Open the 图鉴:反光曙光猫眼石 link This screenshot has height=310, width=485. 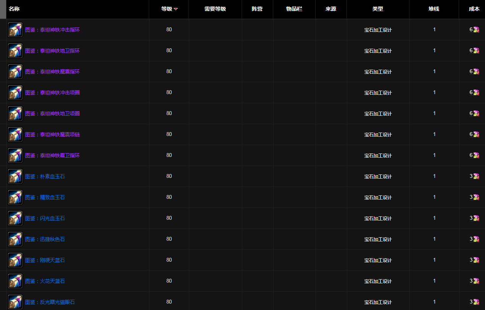pyautogui.click(x=50, y=302)
